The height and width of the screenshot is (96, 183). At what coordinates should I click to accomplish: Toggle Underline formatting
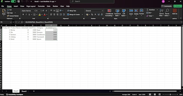point(29,15)
